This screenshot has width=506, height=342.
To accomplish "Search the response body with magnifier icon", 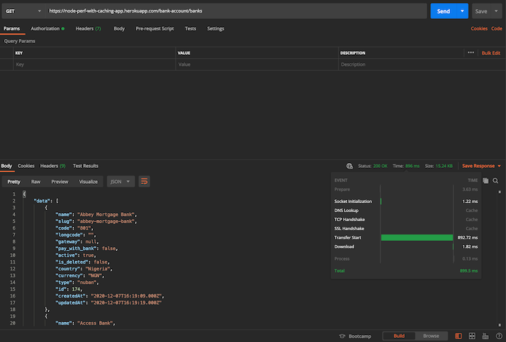I will (x=496, y=180).
